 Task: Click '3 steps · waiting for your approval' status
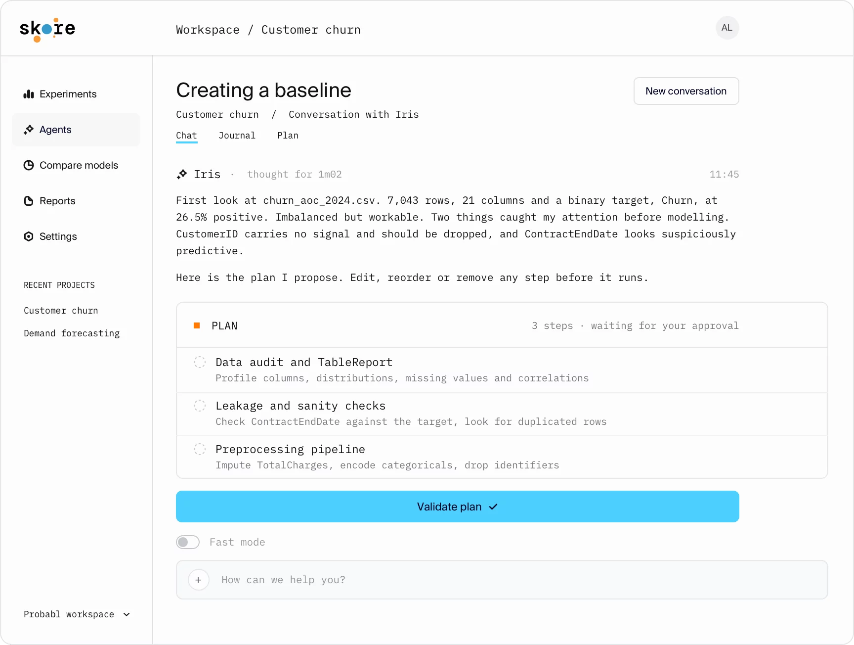point(635,325)
